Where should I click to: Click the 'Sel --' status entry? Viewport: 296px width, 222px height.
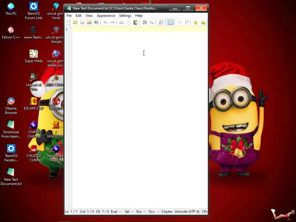[129, 212]
